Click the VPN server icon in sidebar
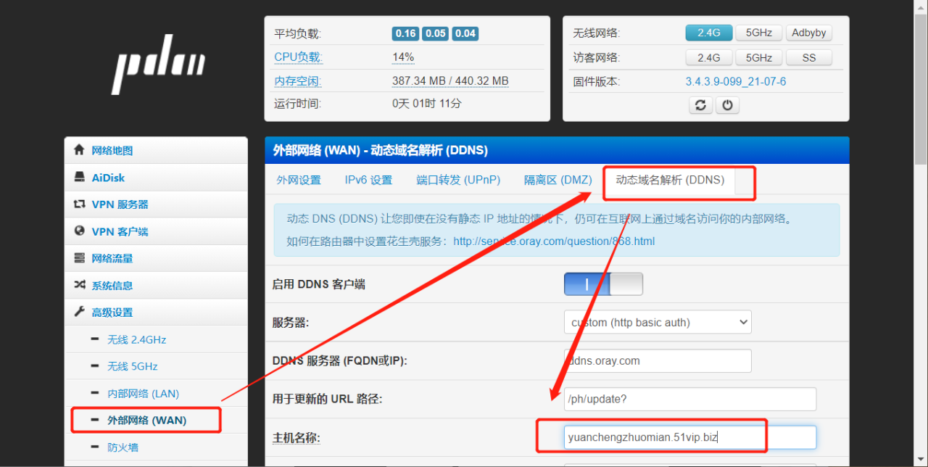928x467 pixels. click(x=80, y=204)
